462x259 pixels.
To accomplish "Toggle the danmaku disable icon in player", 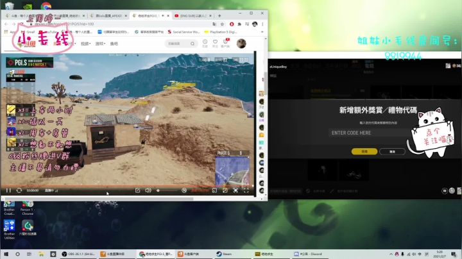I will [x=184, y=190].
